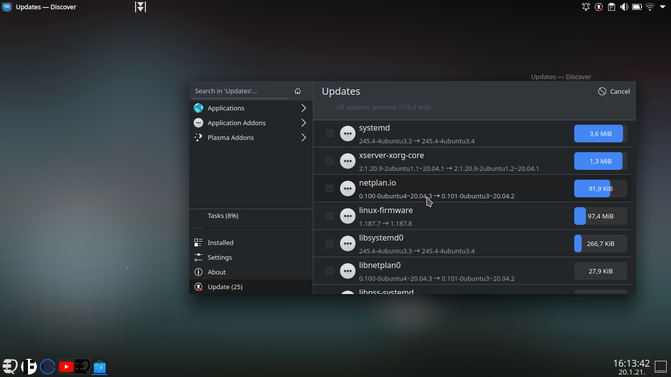Click 'All updates selected (176,8 MiB)' text

384,107
